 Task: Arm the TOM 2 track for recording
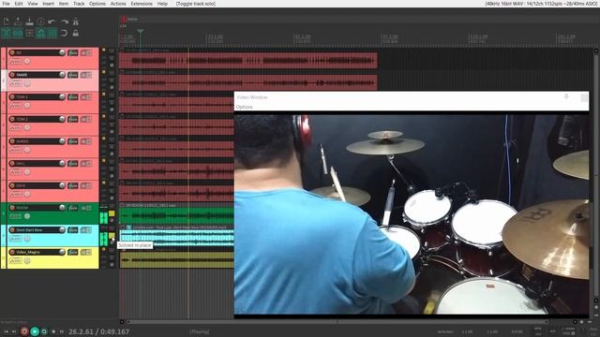[12, 119]
